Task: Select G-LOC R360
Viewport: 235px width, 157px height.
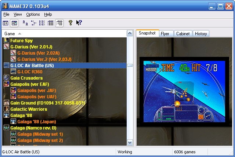Action: [x=30, y=72]
